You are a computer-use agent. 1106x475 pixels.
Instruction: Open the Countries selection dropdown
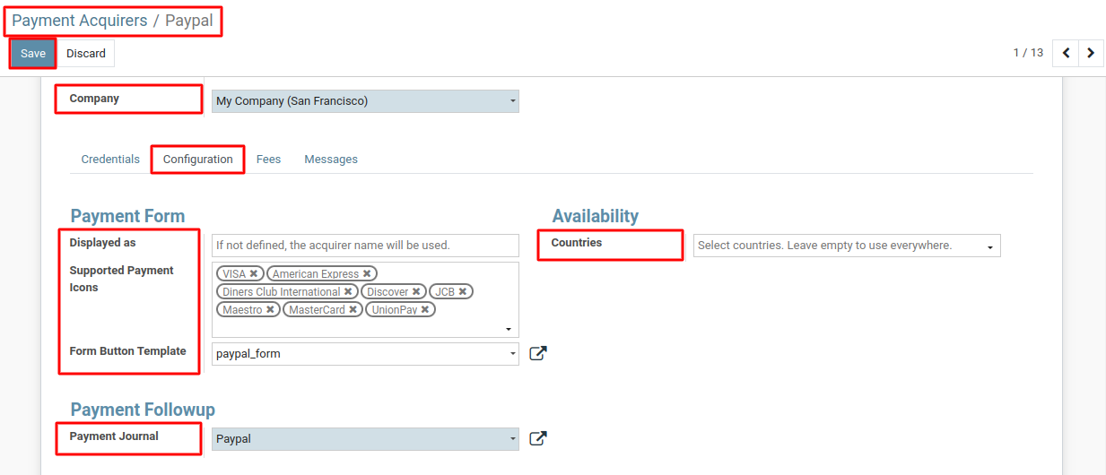(847, 246)
